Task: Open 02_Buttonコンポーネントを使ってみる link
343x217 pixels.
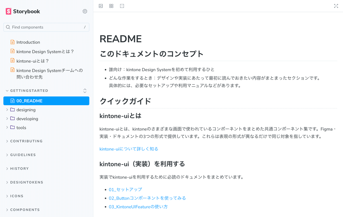Action: tap(147, 198)
